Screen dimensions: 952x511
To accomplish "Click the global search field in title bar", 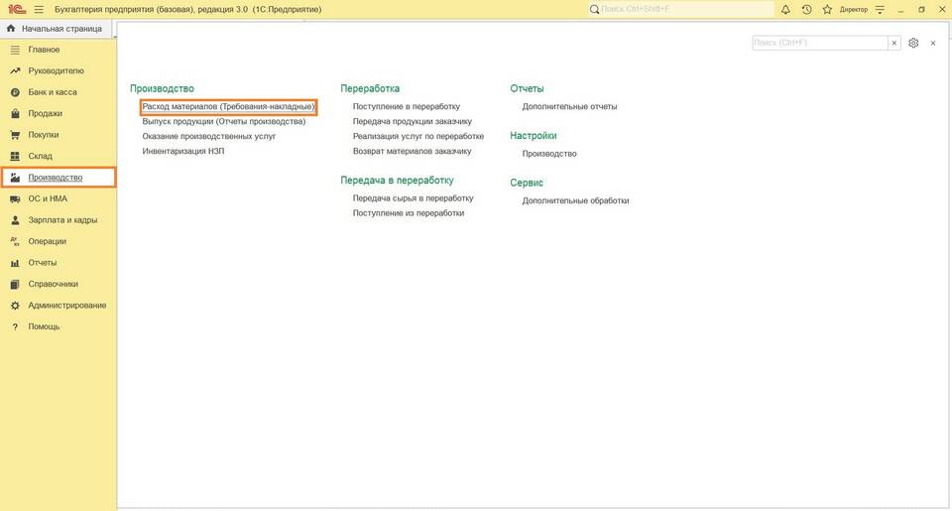I will coord(680,9).
